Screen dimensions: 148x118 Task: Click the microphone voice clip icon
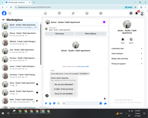click(46, 103)
